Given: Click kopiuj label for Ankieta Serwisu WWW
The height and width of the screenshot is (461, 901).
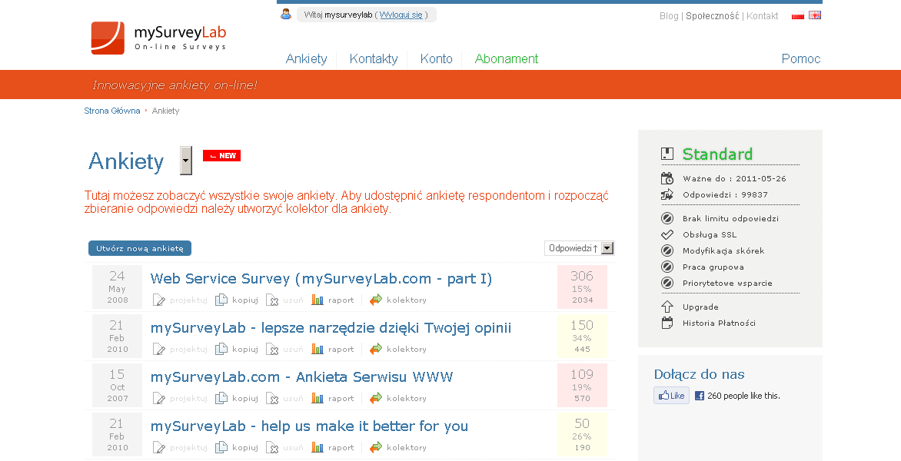Looking at the screenshot, I should pyautogui.click(x=244, y=399).
